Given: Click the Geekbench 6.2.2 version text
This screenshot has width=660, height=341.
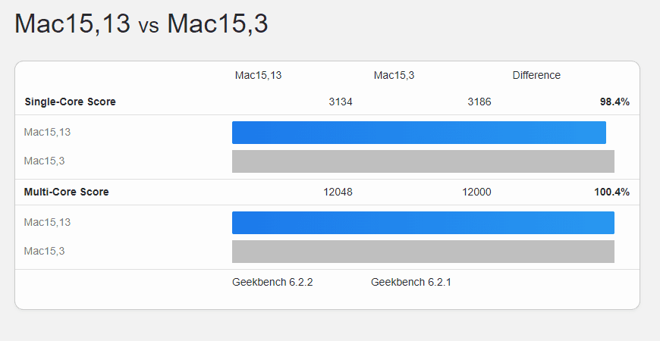Looking at the screenshot, I should [272, 283].
